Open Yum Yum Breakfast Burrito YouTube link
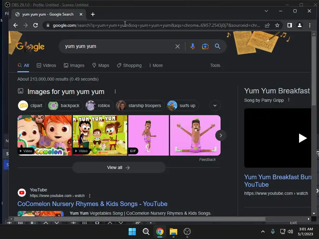 (278, 181)
